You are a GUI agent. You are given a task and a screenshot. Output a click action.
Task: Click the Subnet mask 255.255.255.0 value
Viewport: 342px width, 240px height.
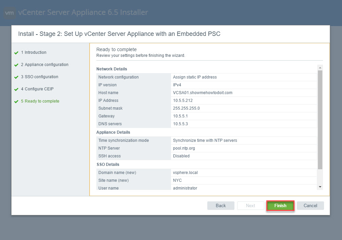(186, 108)
